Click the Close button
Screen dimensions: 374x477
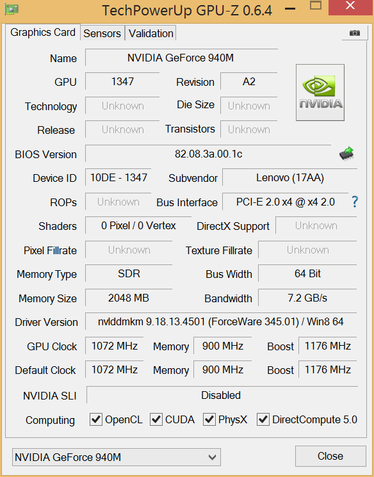point(330,456)
